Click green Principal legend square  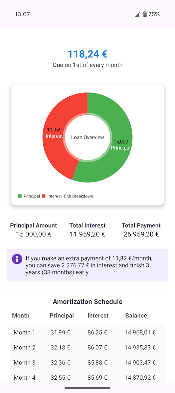point(20,196)
